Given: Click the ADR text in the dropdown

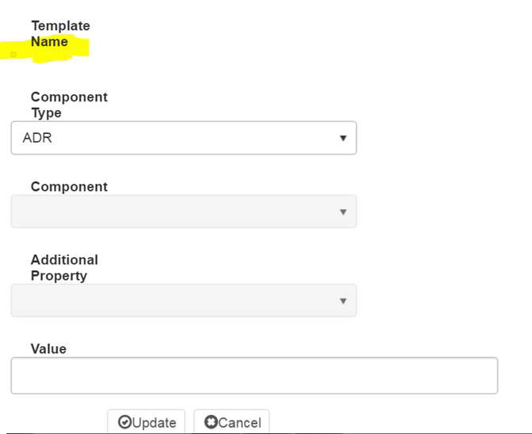Looking at the screenshot, I should click(x=37, y=138).
